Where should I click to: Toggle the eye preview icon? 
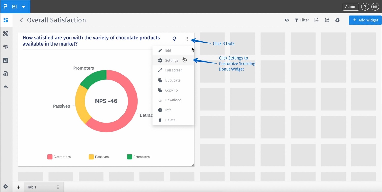(287, 20)
